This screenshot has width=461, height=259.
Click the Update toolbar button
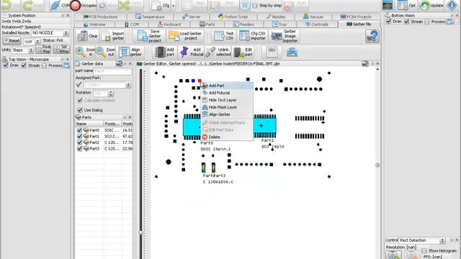coord(431,5)
